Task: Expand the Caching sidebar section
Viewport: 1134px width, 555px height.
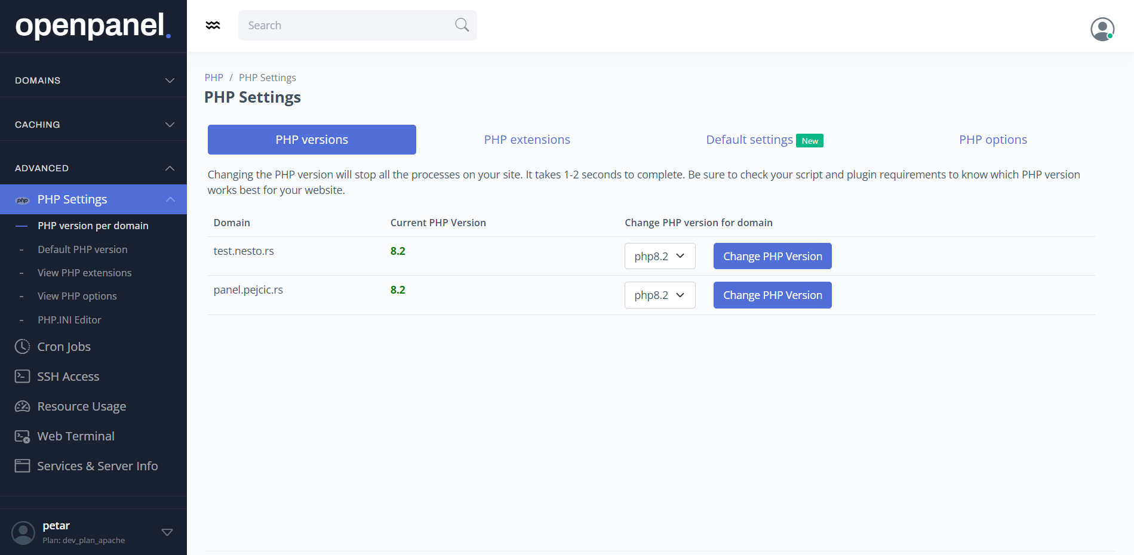Action: click(x=170, y=125)
